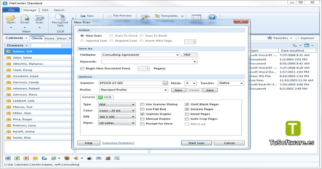
Task: Switch to the OCR tab in New Scan dialog
Action: 105,97
